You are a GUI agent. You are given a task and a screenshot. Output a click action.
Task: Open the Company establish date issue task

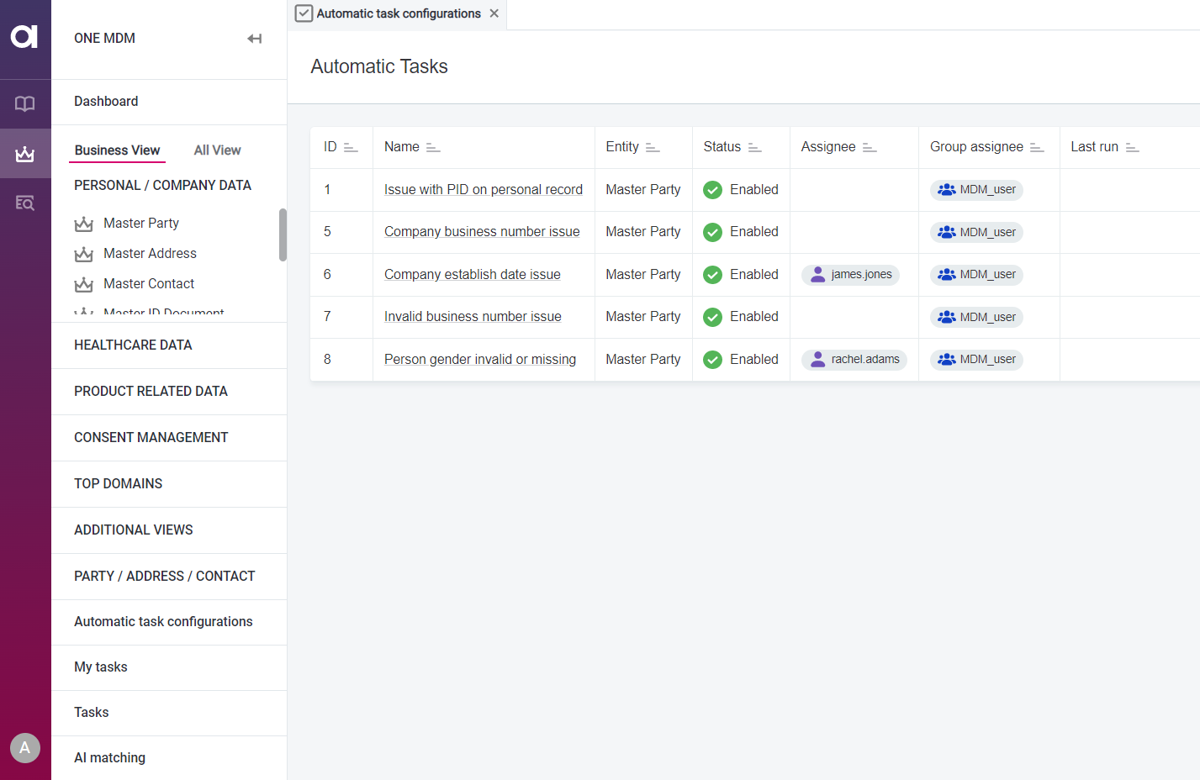click(x=472, y=274)
